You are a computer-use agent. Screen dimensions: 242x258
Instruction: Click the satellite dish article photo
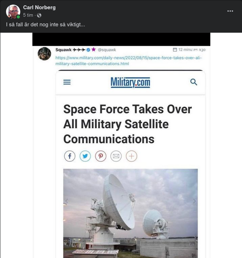tap(130, 213)
